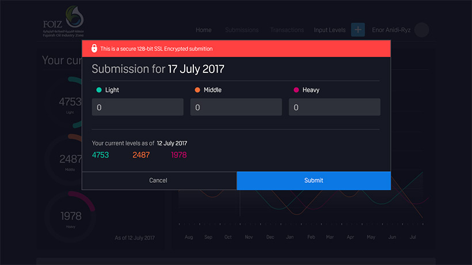Open the Transactions menu item

click(x=287, y=30)
